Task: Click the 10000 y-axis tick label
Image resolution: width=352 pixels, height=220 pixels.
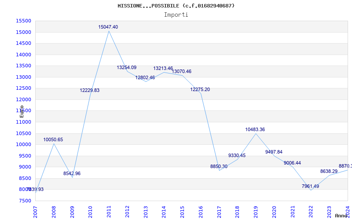Action: click(x=24, y=144)
